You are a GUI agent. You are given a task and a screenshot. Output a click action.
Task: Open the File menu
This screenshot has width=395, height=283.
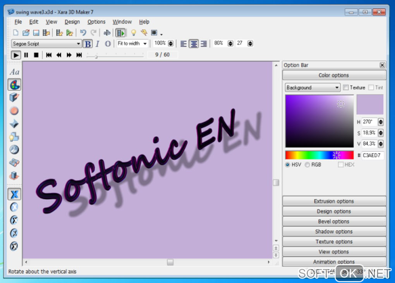[x=18, y=22]
